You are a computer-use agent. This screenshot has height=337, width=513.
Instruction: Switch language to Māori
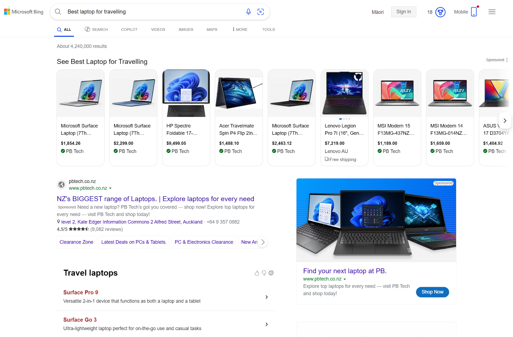point(378,12)
